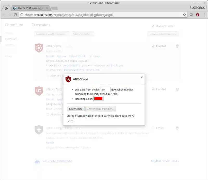Click the web store icon near Get more extensions

coord(37,161)
